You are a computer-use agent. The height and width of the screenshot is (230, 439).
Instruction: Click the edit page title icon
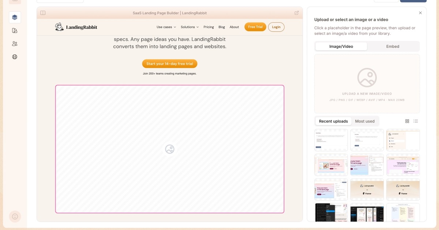296,13
